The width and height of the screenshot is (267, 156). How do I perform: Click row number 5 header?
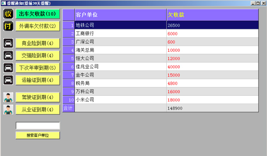coord(68,58)
